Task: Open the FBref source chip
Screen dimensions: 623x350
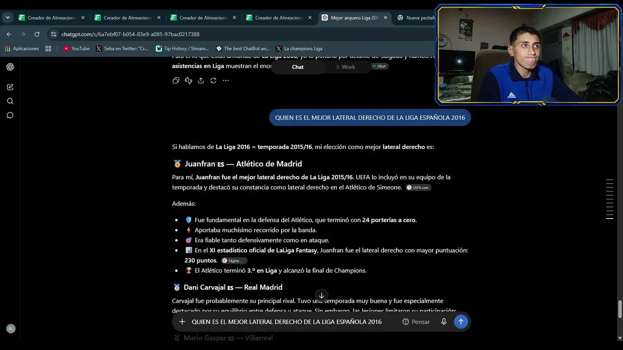Action: (379, 66)
